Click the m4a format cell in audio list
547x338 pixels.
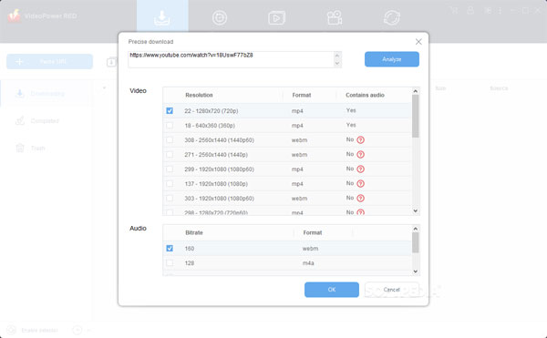[x=308, y=263]
